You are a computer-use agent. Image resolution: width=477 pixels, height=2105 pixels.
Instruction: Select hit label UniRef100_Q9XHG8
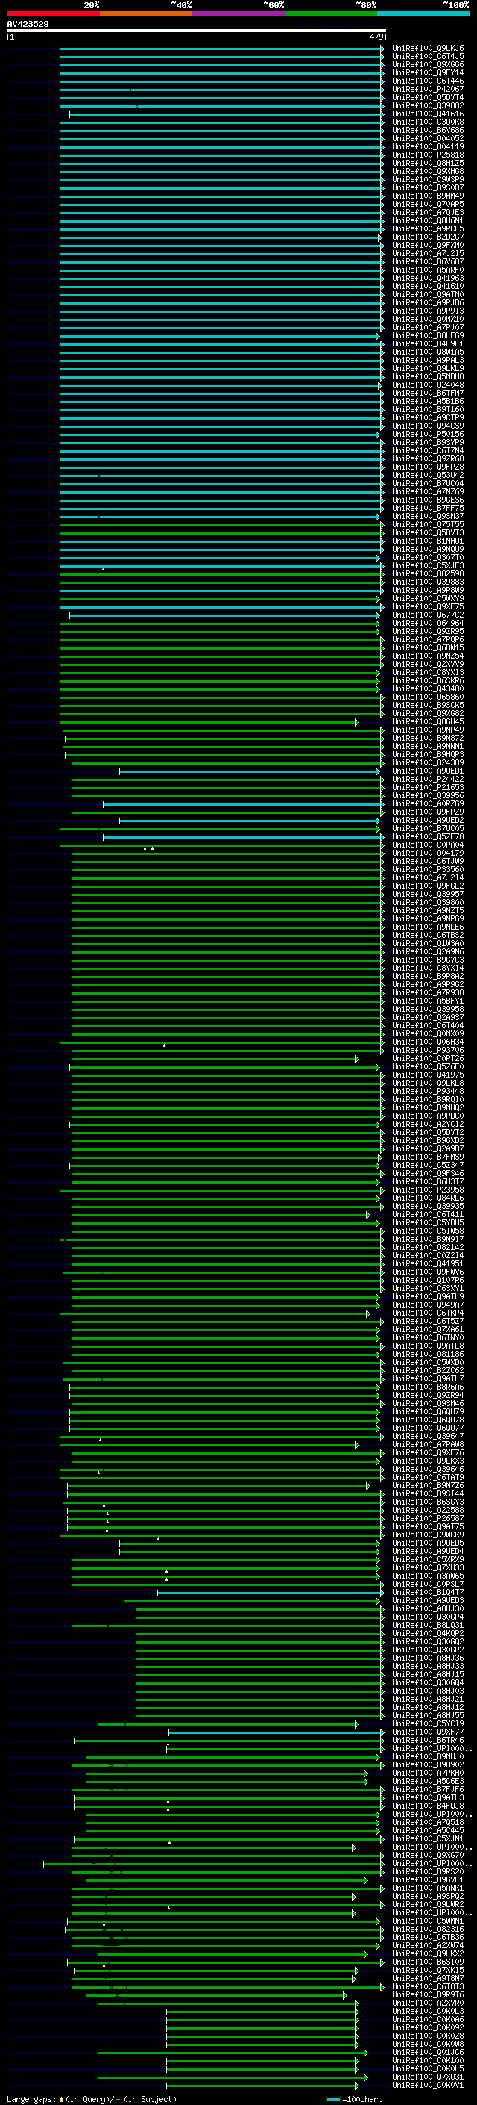pos(428,171)
